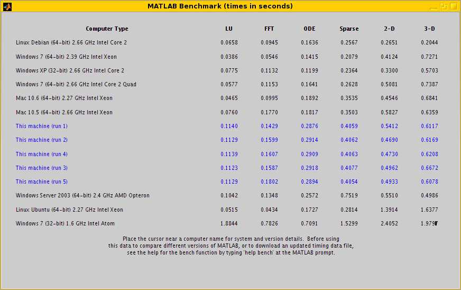Click Sparse value 0.2628
This screenshot has height=290, width=461.
tap(349, 84)
